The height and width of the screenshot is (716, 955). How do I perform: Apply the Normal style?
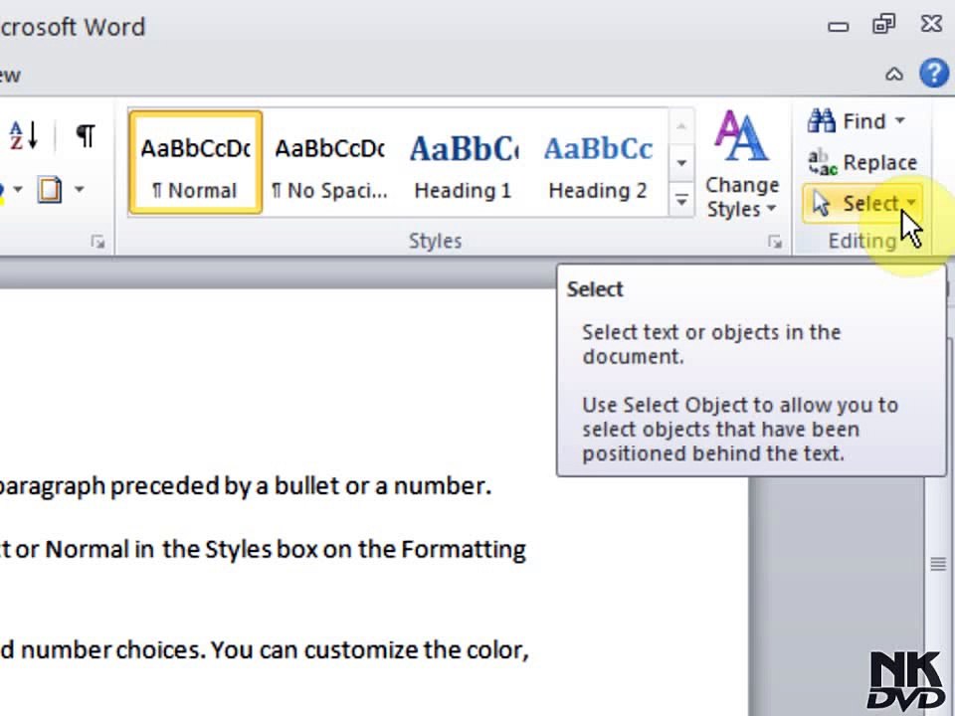196,162
